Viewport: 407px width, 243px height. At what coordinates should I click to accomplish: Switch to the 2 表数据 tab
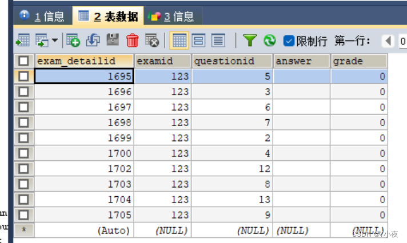tap(108, 17)
